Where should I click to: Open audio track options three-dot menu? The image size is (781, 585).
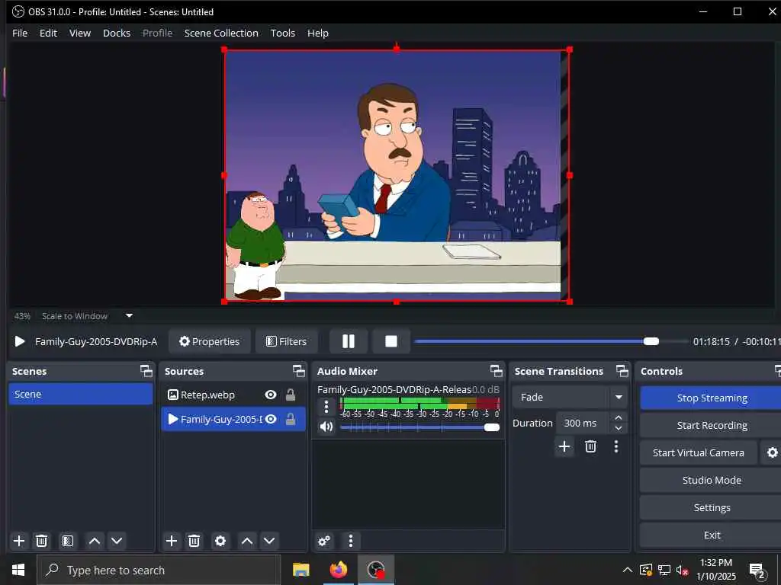(326, 407)
